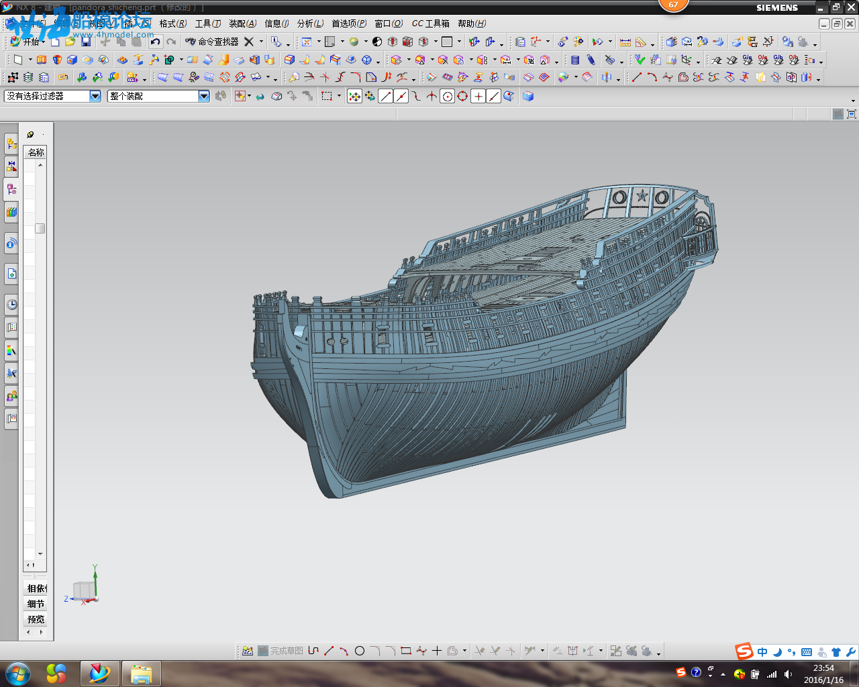Screen dimensions: 859x687
Task: Click the Open file folder icon
Action: pos(70,42)
